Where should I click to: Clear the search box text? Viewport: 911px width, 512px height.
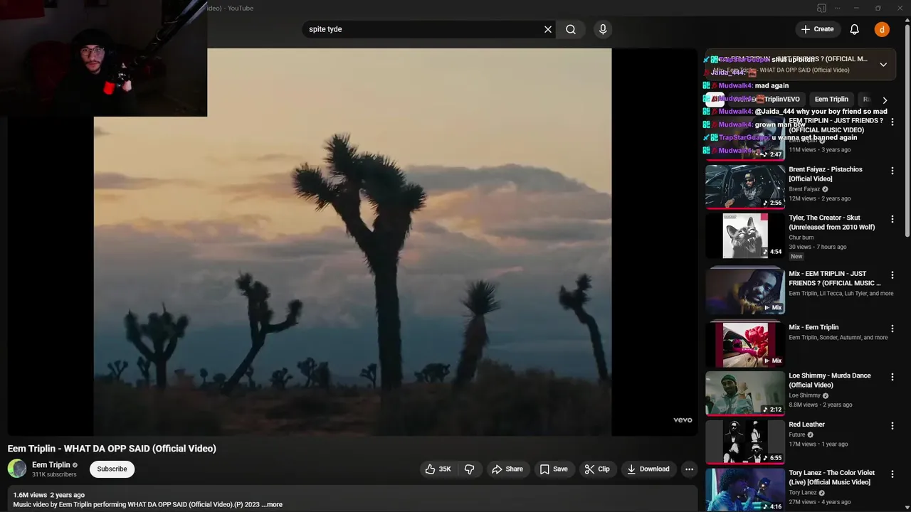tap(547, 29)
